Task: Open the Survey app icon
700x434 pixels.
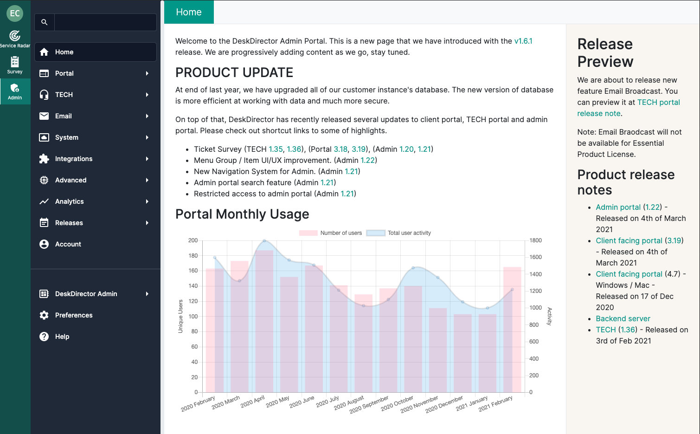Action: click(15, 62)
